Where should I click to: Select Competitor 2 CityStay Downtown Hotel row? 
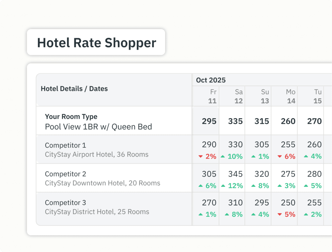pos(102,179)
